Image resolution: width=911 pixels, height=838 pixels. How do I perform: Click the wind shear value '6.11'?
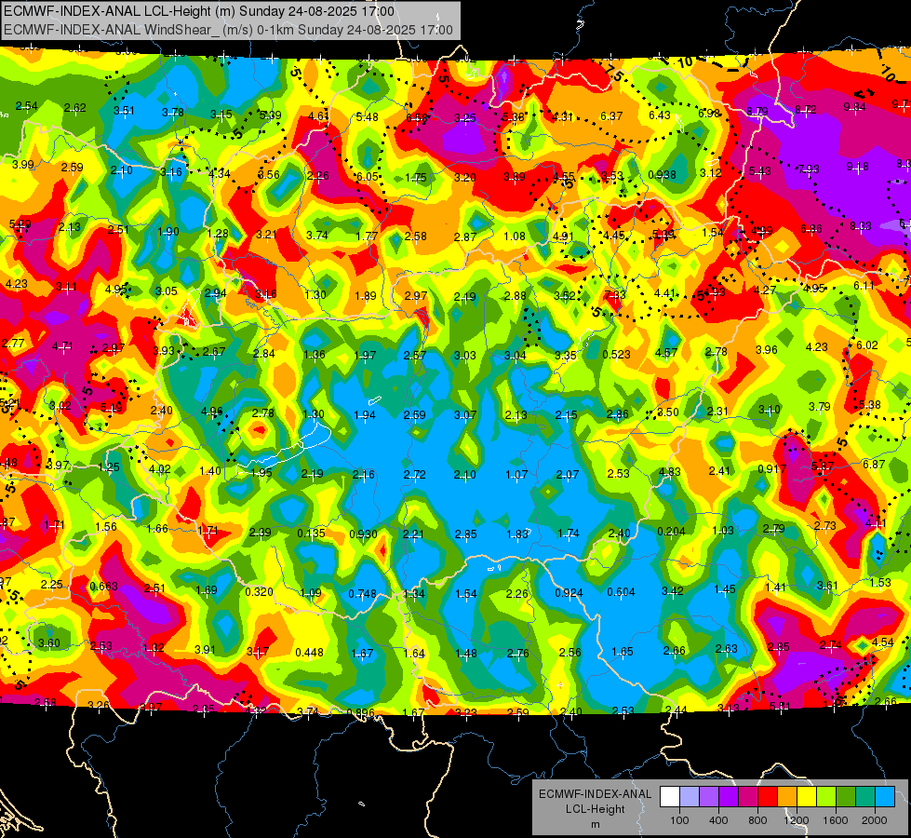coord(864,285)
